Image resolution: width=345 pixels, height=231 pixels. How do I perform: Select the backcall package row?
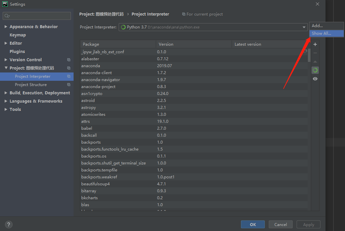coord(194,135)
